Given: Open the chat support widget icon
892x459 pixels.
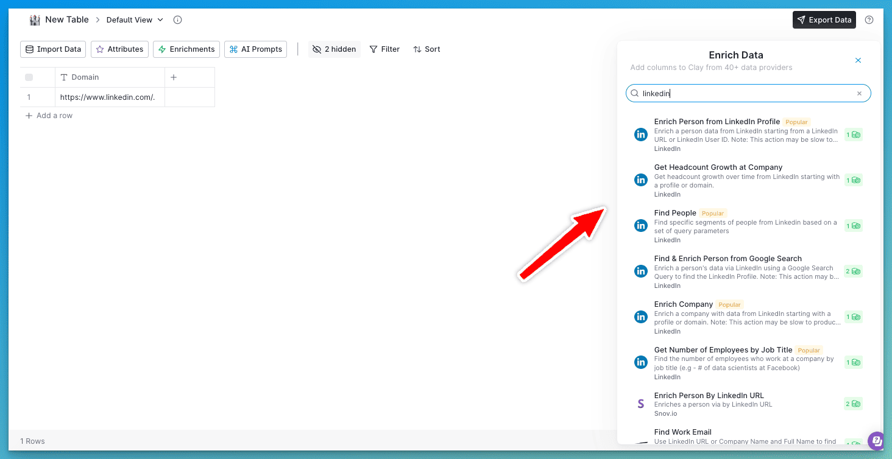Looking at the screenshot, I should (876, 440).
